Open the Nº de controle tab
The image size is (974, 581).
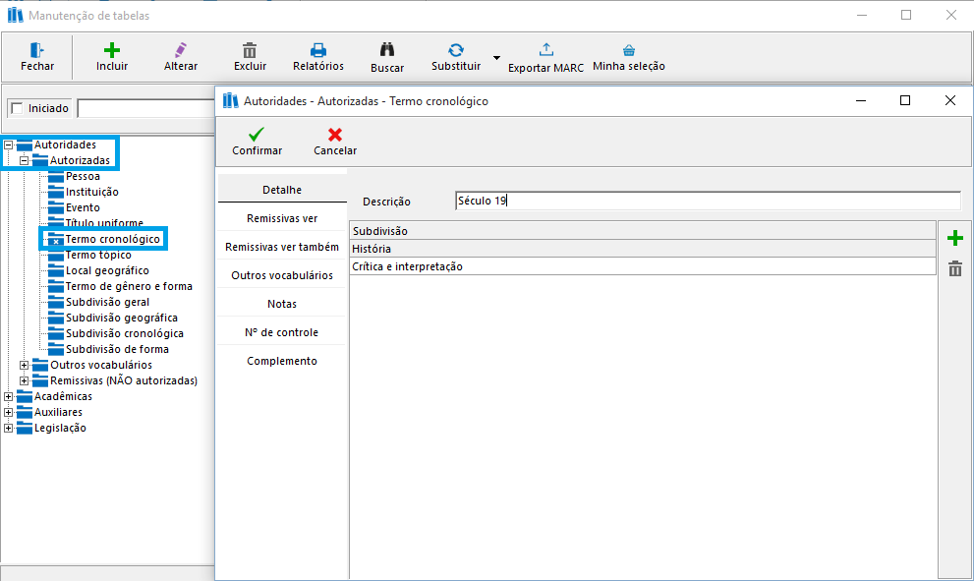point(282,332)
